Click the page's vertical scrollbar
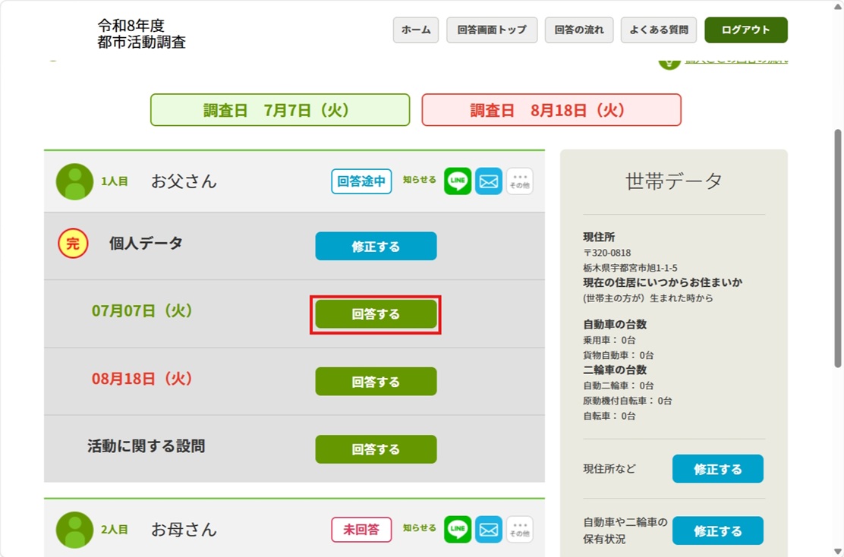 pyautogui.click(x=837, y=247)
